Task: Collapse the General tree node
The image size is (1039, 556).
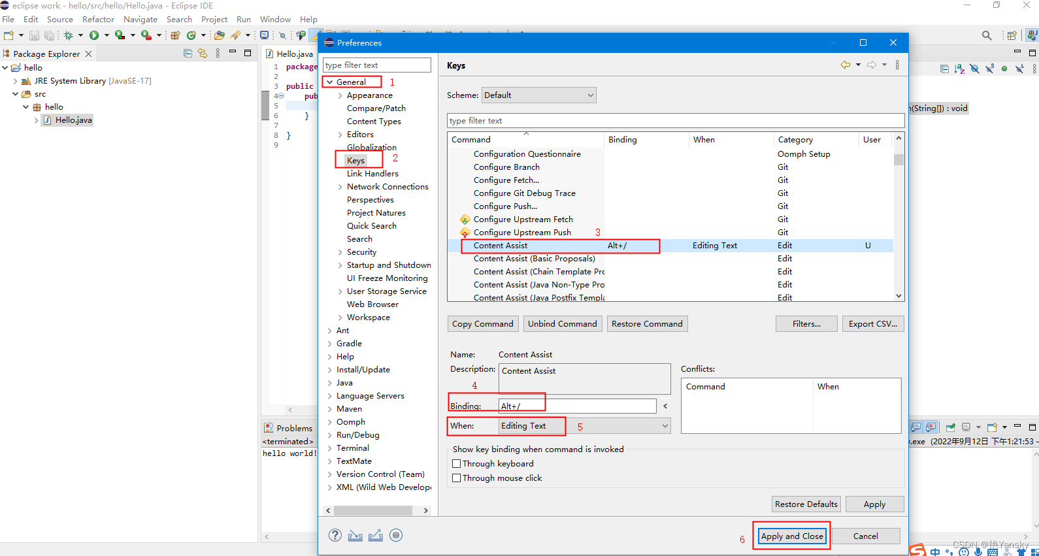Action: (x=330, y=82)
